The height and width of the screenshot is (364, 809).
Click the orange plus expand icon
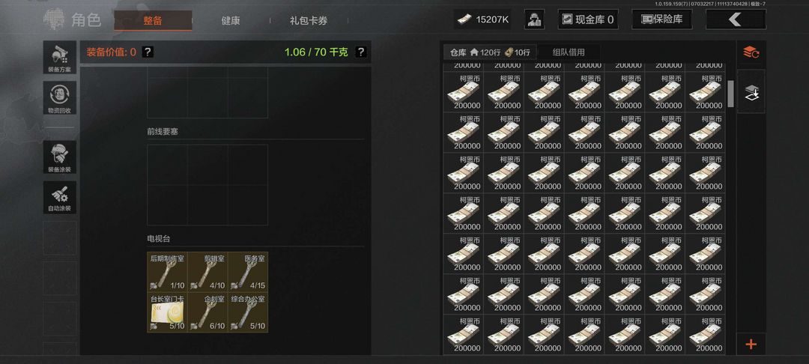click(751, 345)
